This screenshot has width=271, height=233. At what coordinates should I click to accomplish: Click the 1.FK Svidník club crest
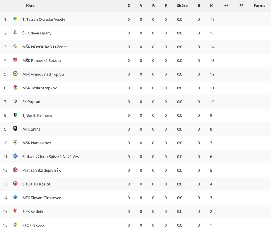[x=15, y=211]
